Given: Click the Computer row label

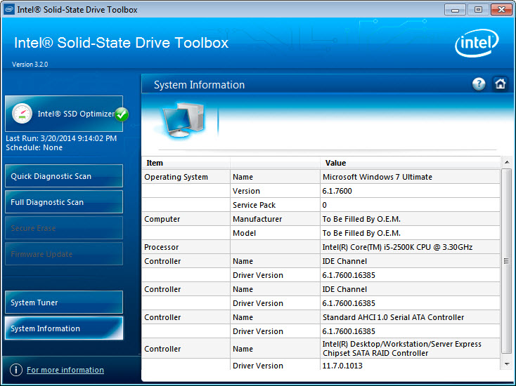Looking at the screenshot, I should pos(162,219).
